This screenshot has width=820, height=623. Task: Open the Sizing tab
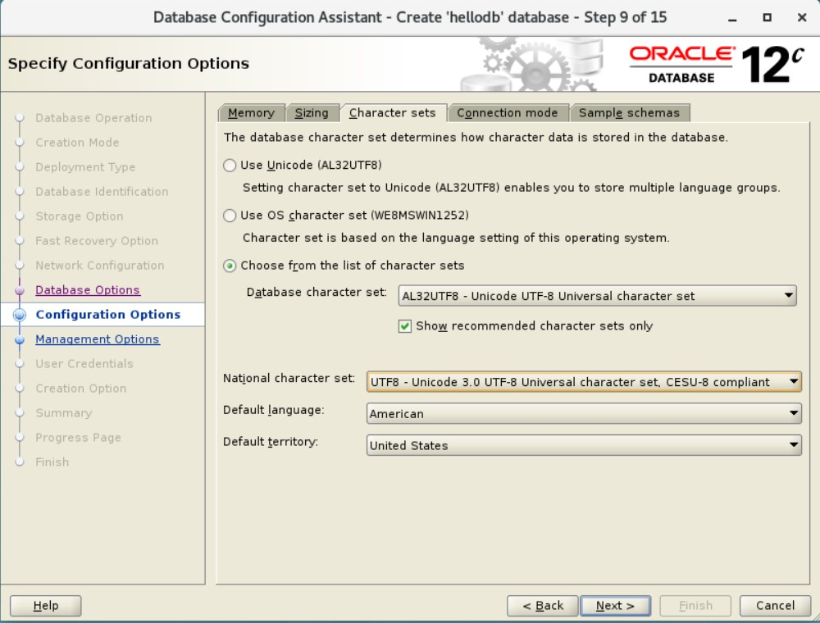click(x=312, y=113)
